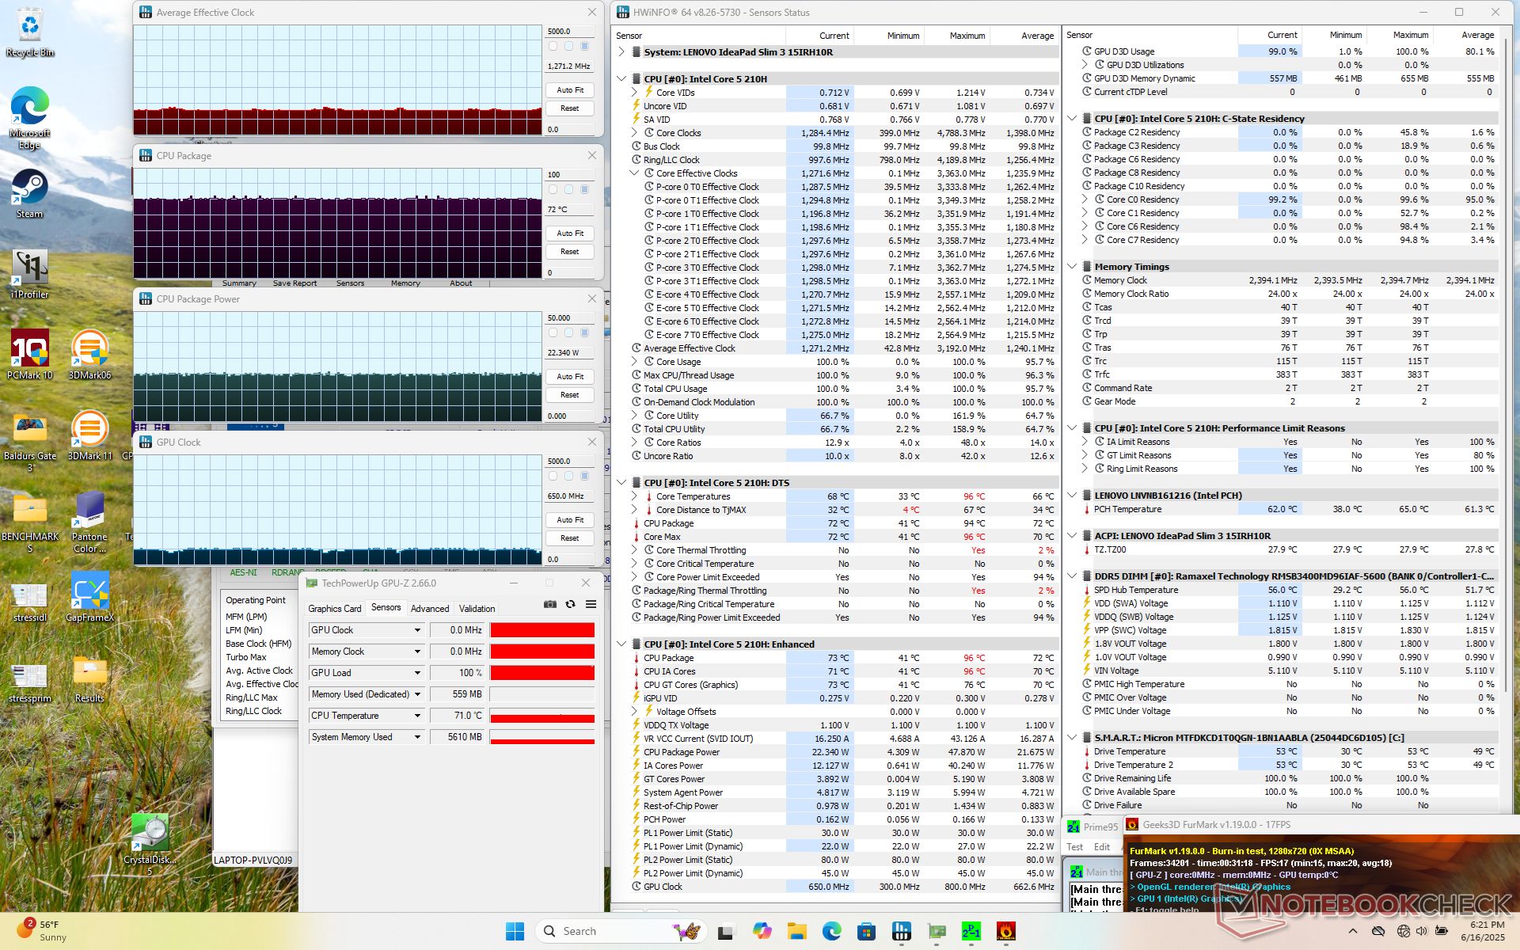Open Prime95 icon in the taskbar

coord(971,931)
